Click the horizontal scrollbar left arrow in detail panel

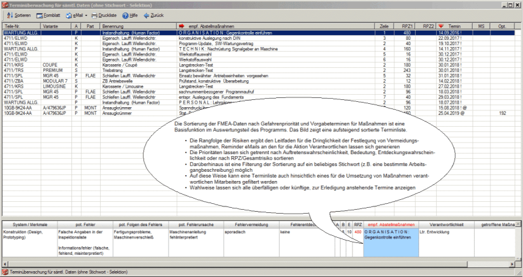5,263
